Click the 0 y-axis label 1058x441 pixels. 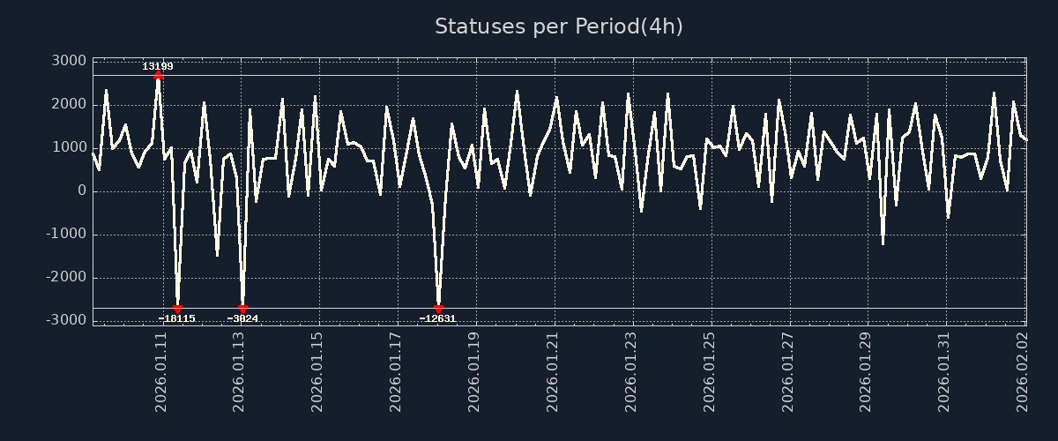tap(81, 191)
